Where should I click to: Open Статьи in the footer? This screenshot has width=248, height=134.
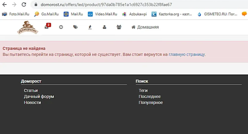click(x=31, y=91)
